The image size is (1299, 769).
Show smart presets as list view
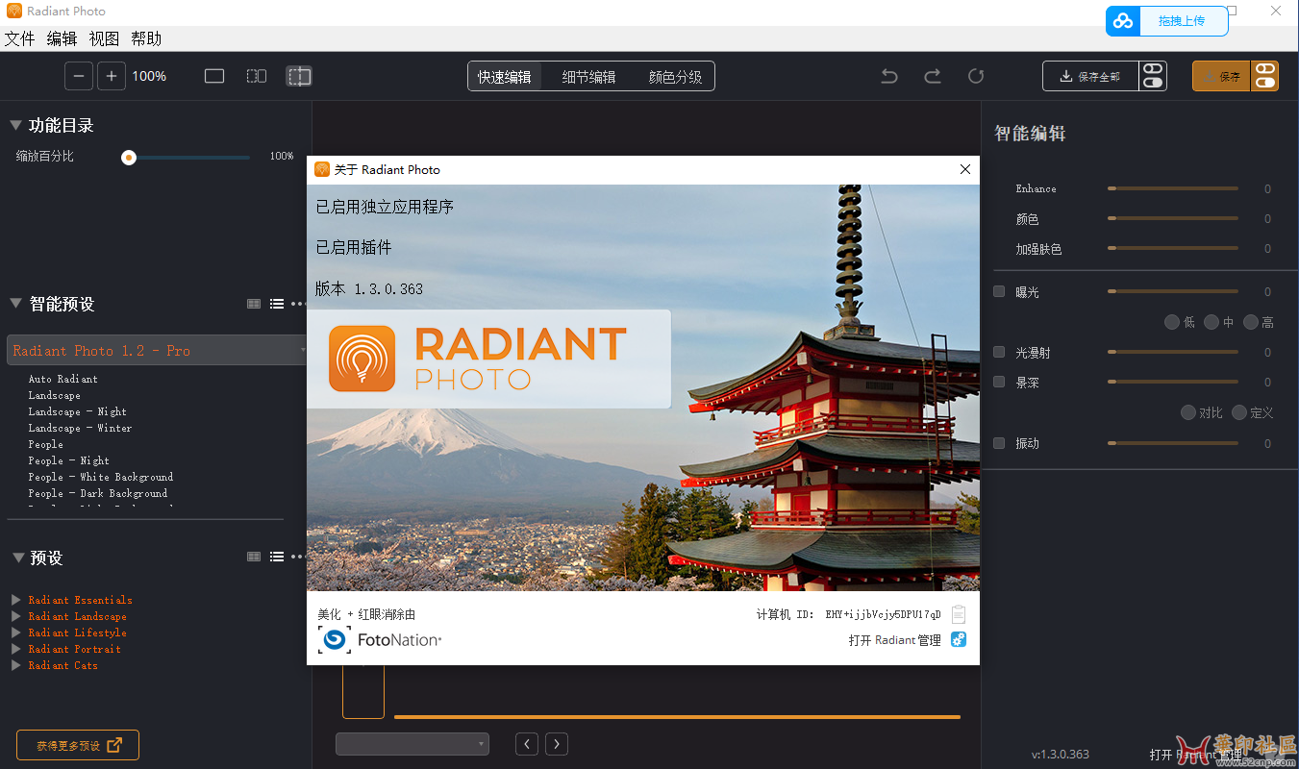[277, 304]
